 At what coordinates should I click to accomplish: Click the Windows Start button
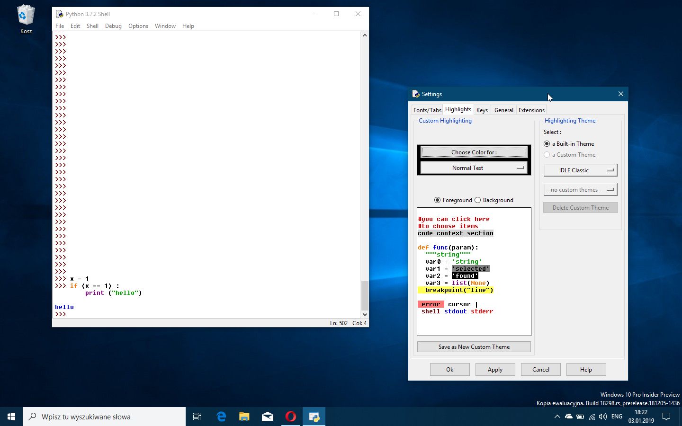(11, 417)
